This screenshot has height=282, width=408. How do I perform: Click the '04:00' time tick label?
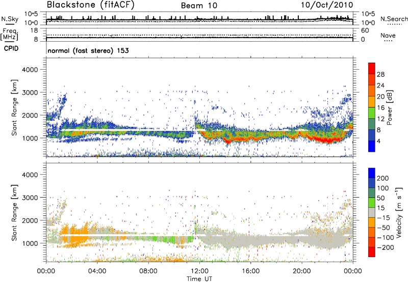pos(97,271)
